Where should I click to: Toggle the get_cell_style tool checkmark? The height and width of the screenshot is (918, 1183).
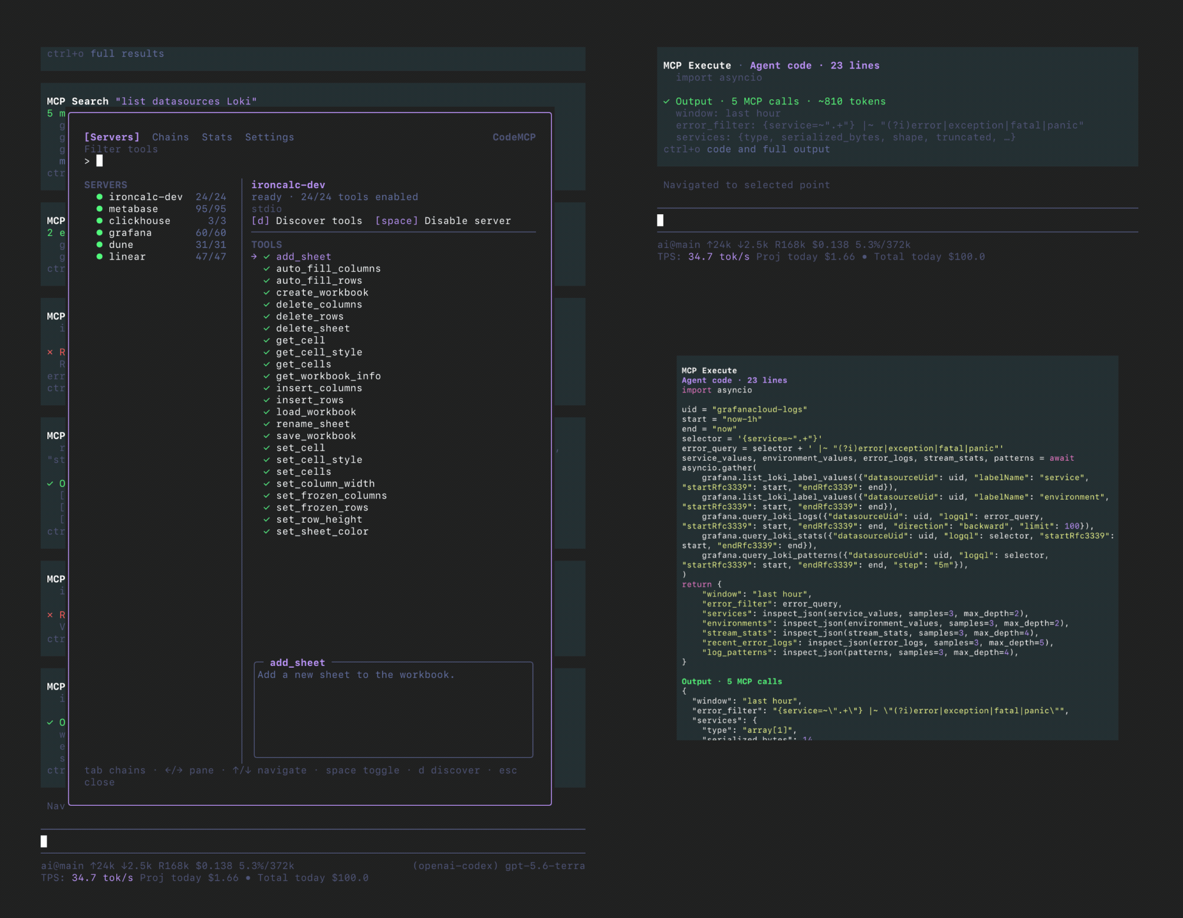pyautogui.click(x=267, y=352)
